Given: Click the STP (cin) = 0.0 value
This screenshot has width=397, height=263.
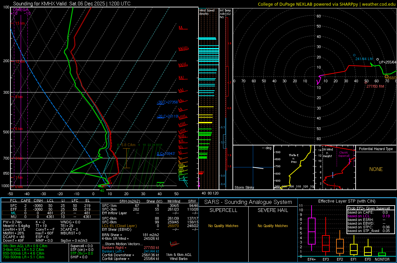Looking at the screenshot, I should (x=82, y=250).
